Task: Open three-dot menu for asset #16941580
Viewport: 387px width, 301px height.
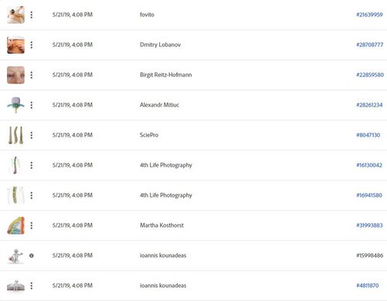Action: pyautogui.click(x=32, y=195)
